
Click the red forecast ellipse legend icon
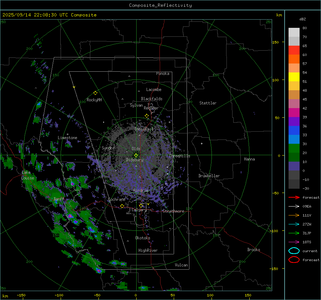tap(294, 260)
